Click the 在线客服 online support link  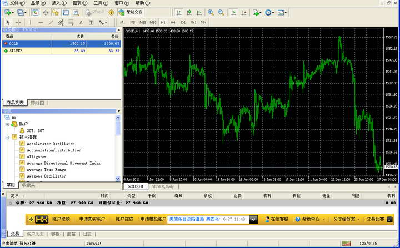click(277, 219)
